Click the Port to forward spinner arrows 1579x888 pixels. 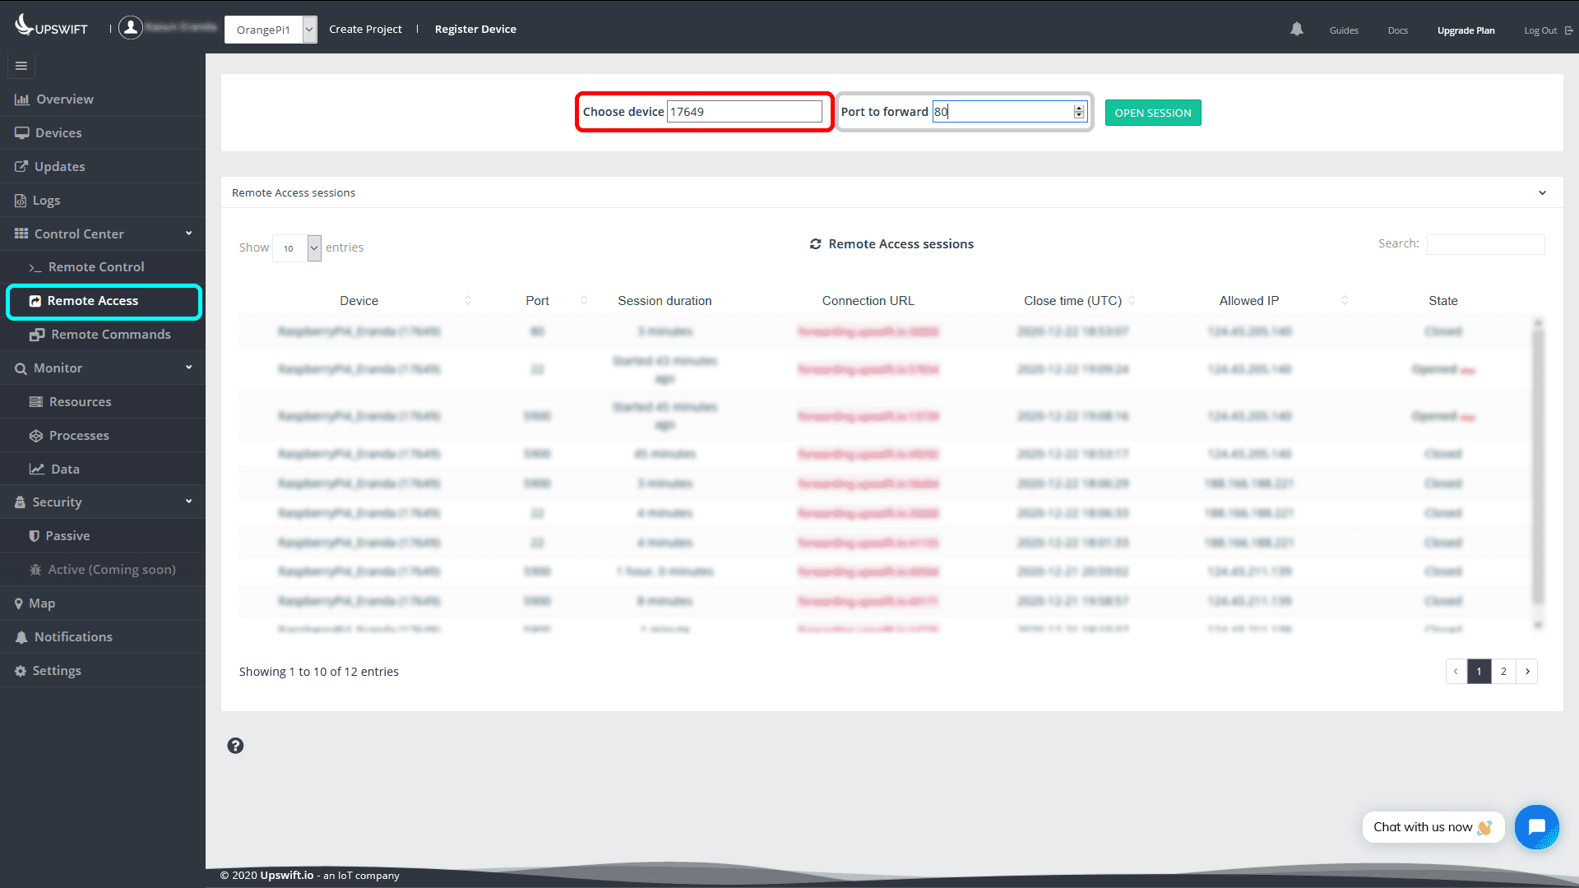click(1078, 112)
